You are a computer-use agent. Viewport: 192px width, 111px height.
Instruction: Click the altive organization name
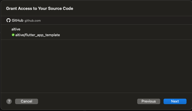[16, 29]
